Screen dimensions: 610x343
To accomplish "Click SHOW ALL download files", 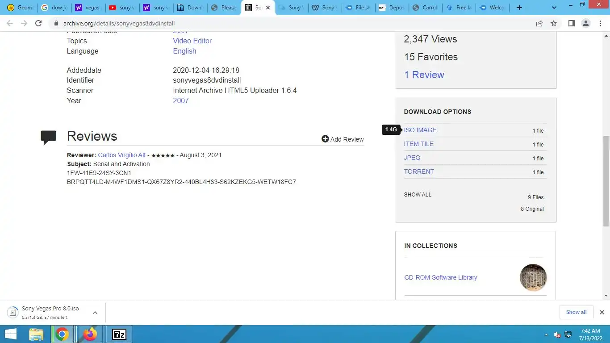I will coord(418,195).
